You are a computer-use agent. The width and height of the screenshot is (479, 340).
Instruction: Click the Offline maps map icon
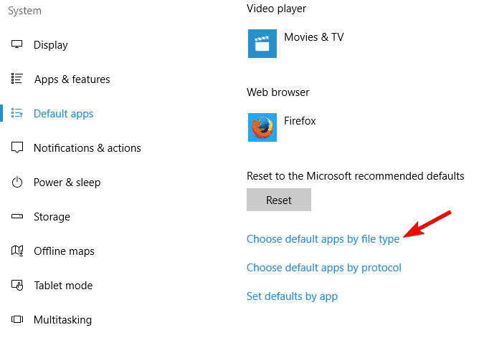(17, 251)
